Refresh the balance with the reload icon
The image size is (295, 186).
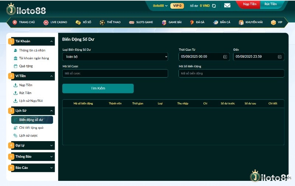tap(214, 6)
